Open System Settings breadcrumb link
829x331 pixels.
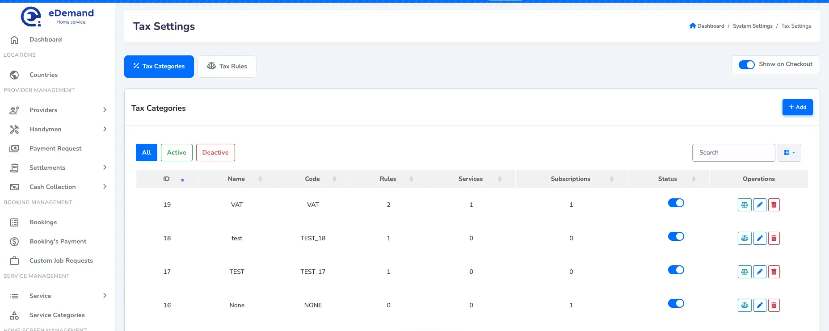(753, 26)
